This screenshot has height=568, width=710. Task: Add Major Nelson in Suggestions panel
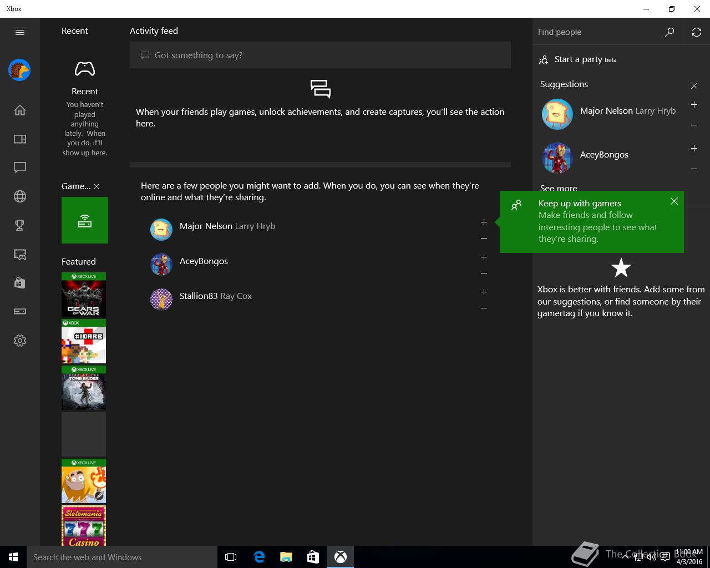(694, 105)
